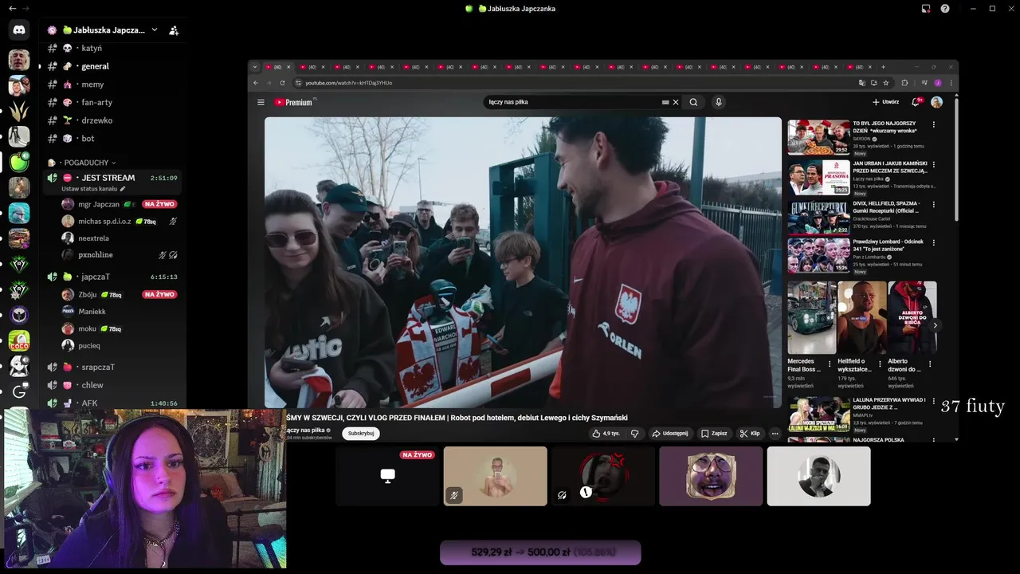This screenshot has height=574, width=1020.
Task: Click the Udostępnij share button
Action: (669, 434)
